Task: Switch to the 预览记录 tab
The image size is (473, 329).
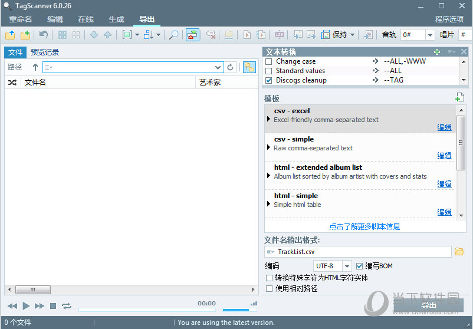Action: tap(45, 52)
